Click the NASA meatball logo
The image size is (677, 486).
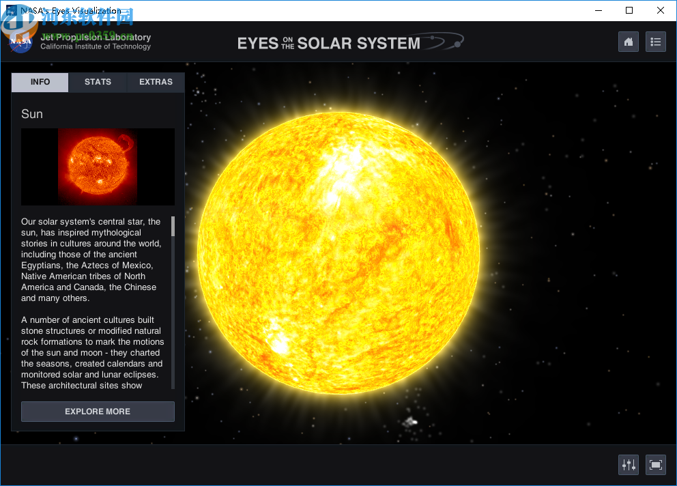click(x=20, y=42)
